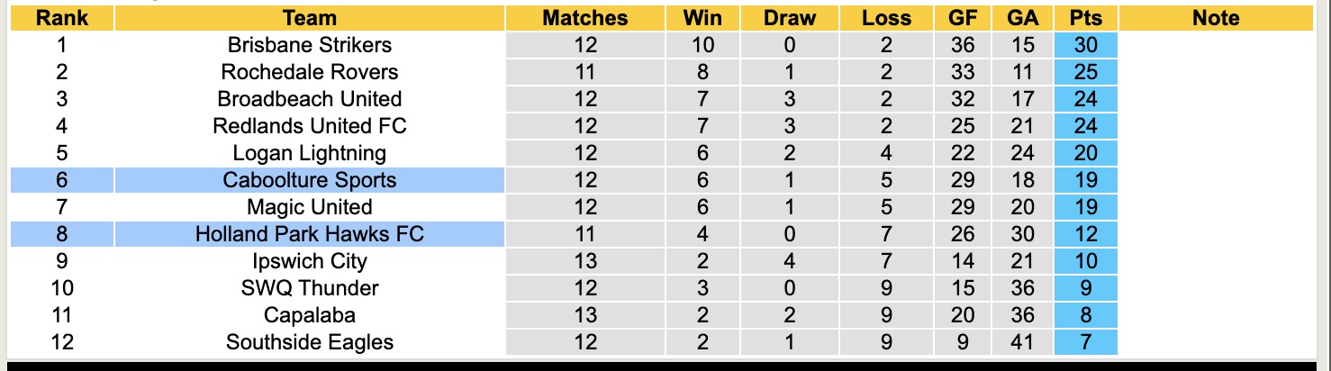
Task: Open the Logan Lightning team entry
Action: (309, 153)
